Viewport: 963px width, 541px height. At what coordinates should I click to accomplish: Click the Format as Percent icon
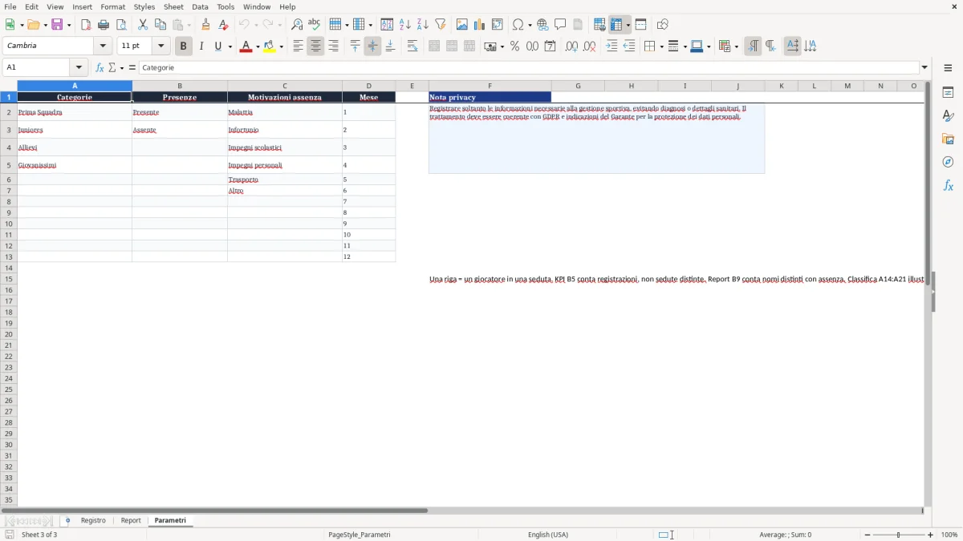tap(514, 46)
